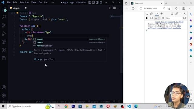Open the View menu
This screenshot has width=194, height=109.
34,2
